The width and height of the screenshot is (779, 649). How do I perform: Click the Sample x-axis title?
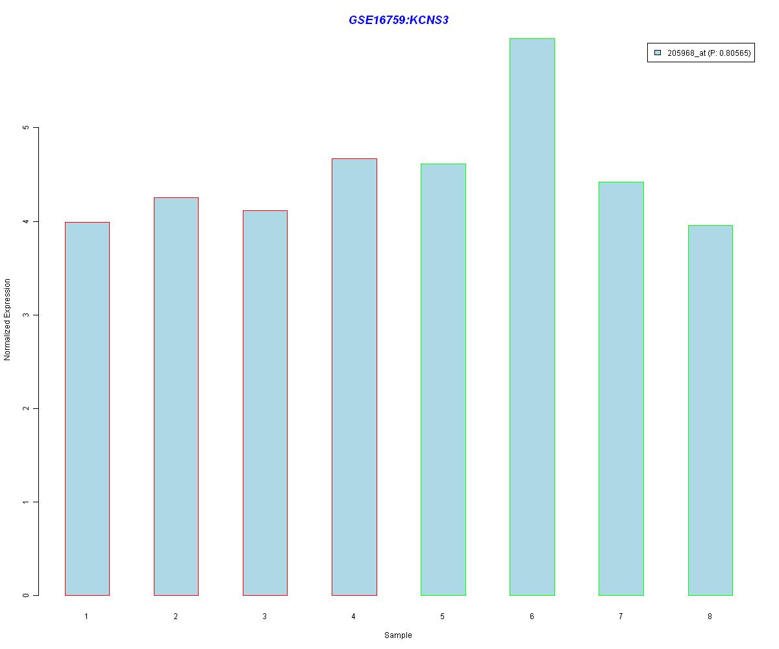[x=398, y=635]
